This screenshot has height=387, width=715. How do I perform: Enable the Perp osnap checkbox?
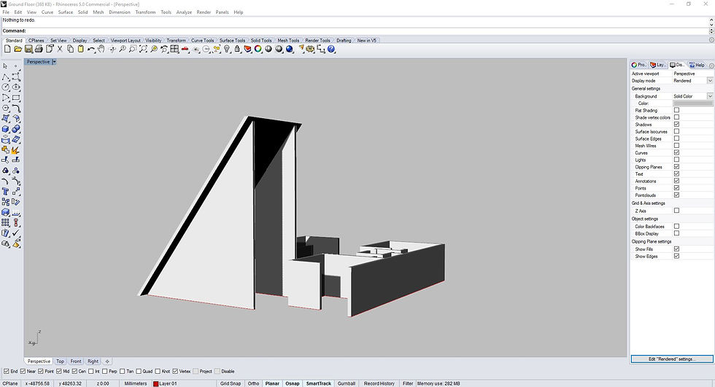coord(105,371)
